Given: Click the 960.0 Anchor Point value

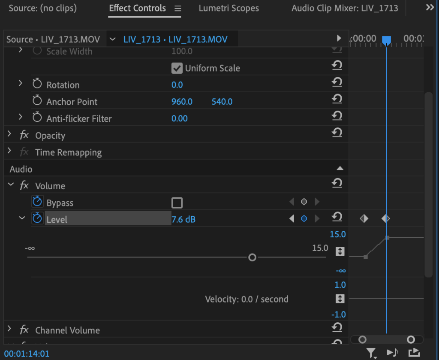Looking at the screenshot, I should point(181,101).
